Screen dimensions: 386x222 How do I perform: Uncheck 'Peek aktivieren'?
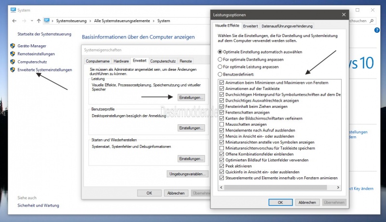tap(221, 166)
